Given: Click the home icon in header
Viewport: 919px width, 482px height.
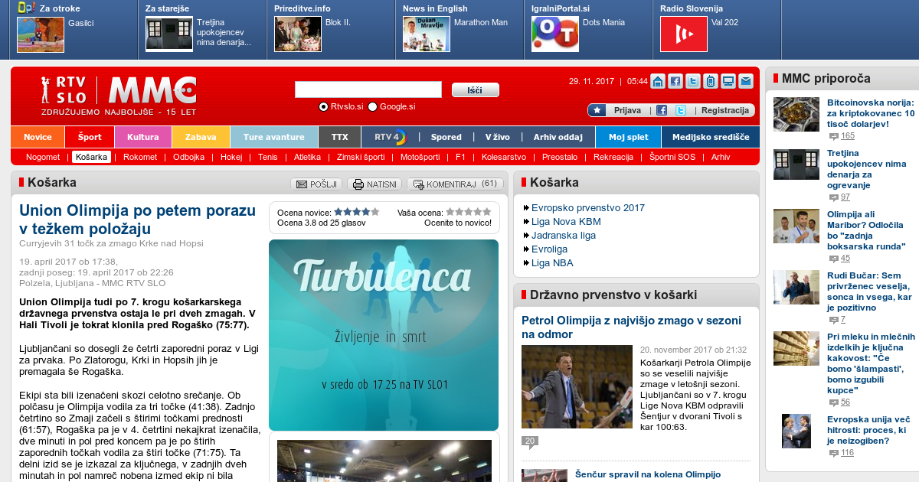Looking at the screenshot, I should coord(657,82).
